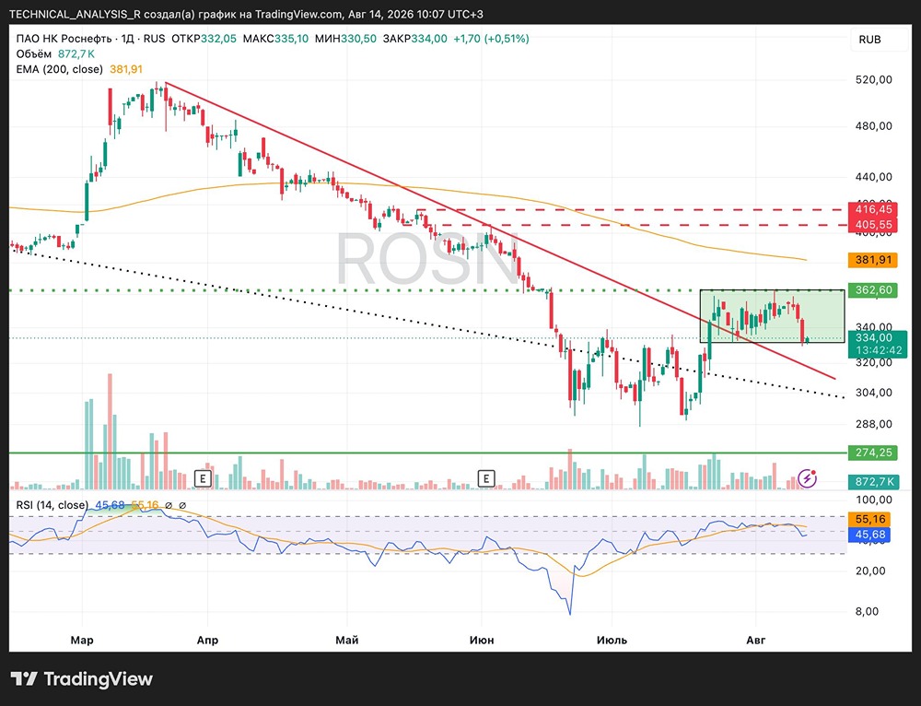
Task: Click the 405,55 red price label
Action: pyautogui.click(x=873, y=225)
